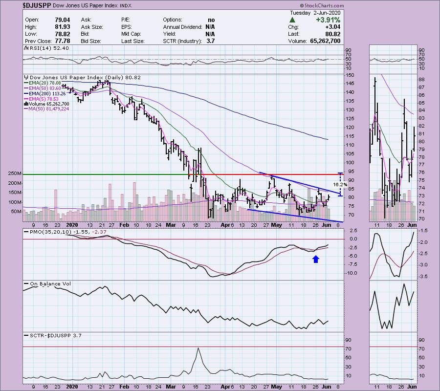Image resolution: width=440 pixels, height=391 pixels.
Task: Click the EMA(200) 113.26 legend entry
Action: tap(45, 94)
